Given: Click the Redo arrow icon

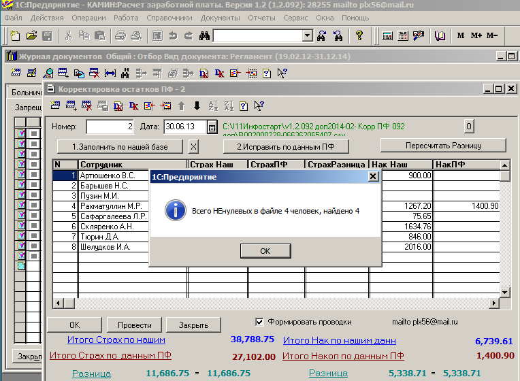Looking at the screenshot, I should [189, 35].
